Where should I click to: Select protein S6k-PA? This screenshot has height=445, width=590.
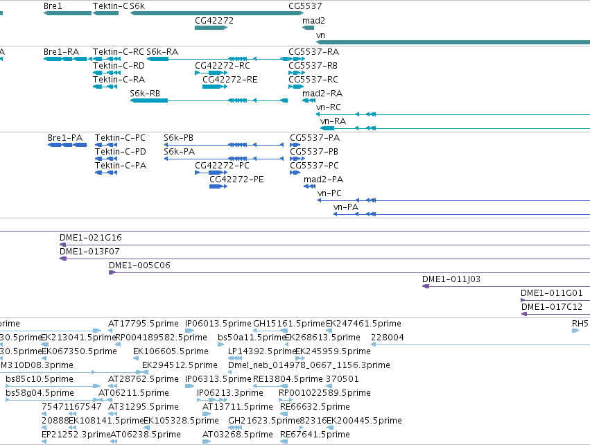(224, 159)
